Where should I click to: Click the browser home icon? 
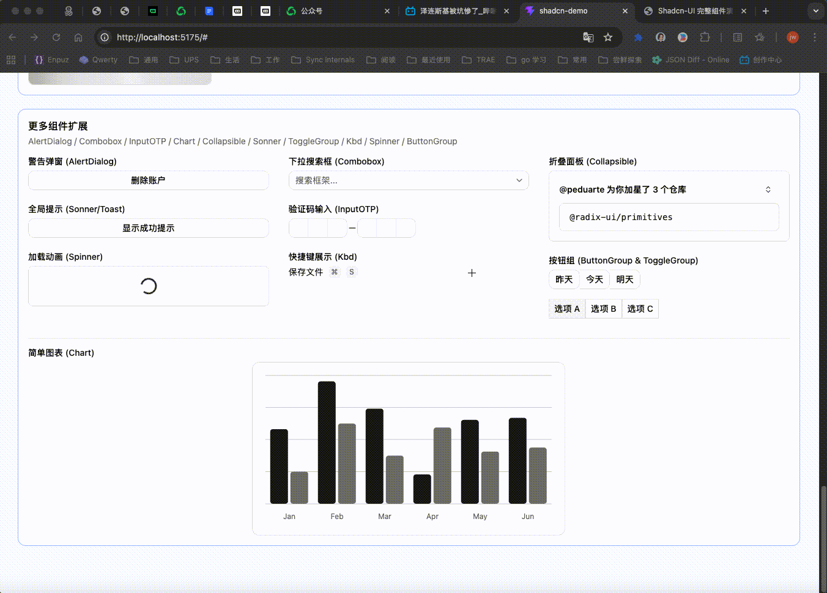click(78, 37)
